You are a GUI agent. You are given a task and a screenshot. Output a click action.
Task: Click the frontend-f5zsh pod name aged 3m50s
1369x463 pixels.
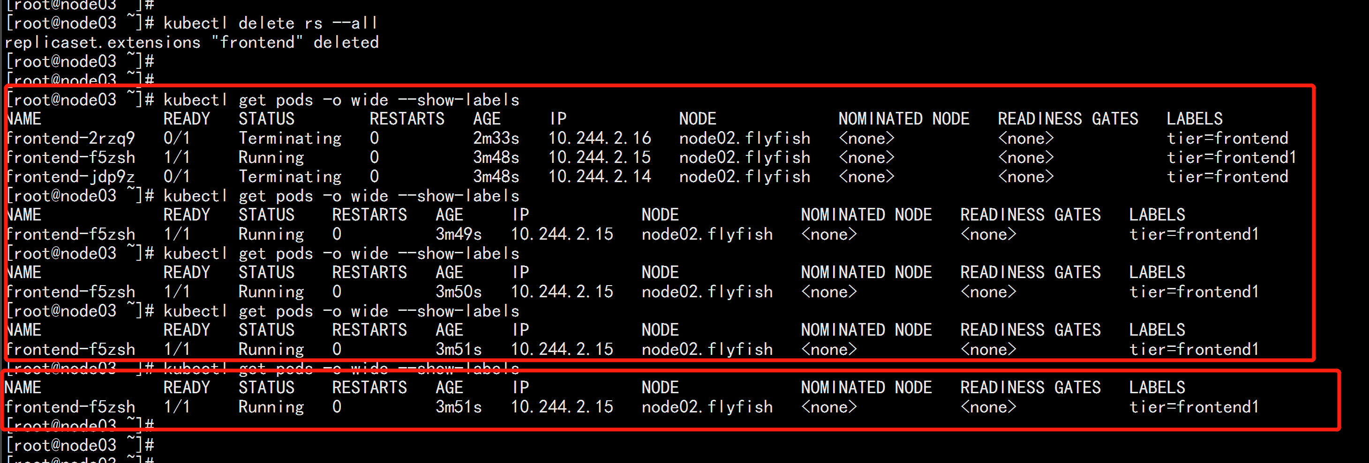point(71,292)
